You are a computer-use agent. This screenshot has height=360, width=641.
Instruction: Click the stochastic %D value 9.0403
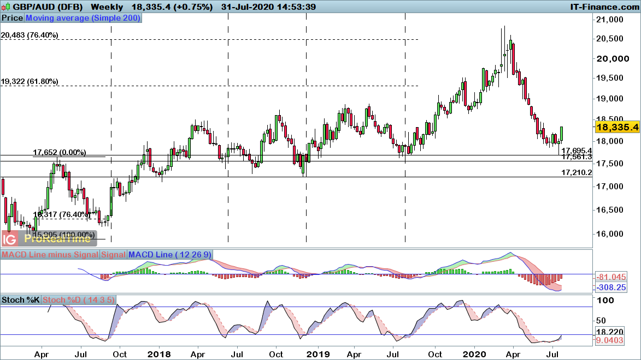pos(609,340)
